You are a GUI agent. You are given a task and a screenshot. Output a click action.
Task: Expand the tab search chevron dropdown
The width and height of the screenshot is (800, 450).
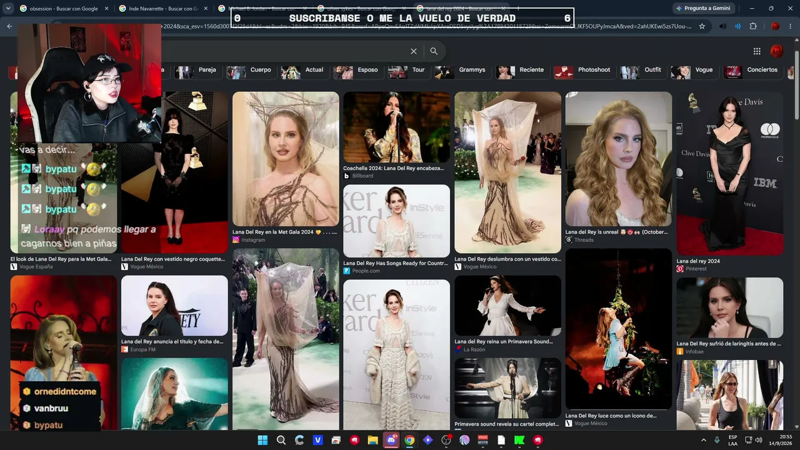9,8
